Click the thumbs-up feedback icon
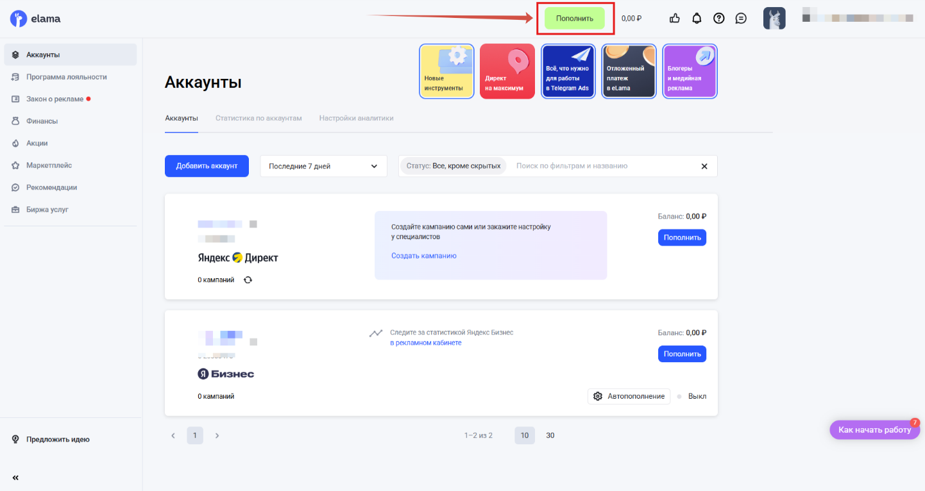The image size is (925, 491). click(x=674, y=18)
